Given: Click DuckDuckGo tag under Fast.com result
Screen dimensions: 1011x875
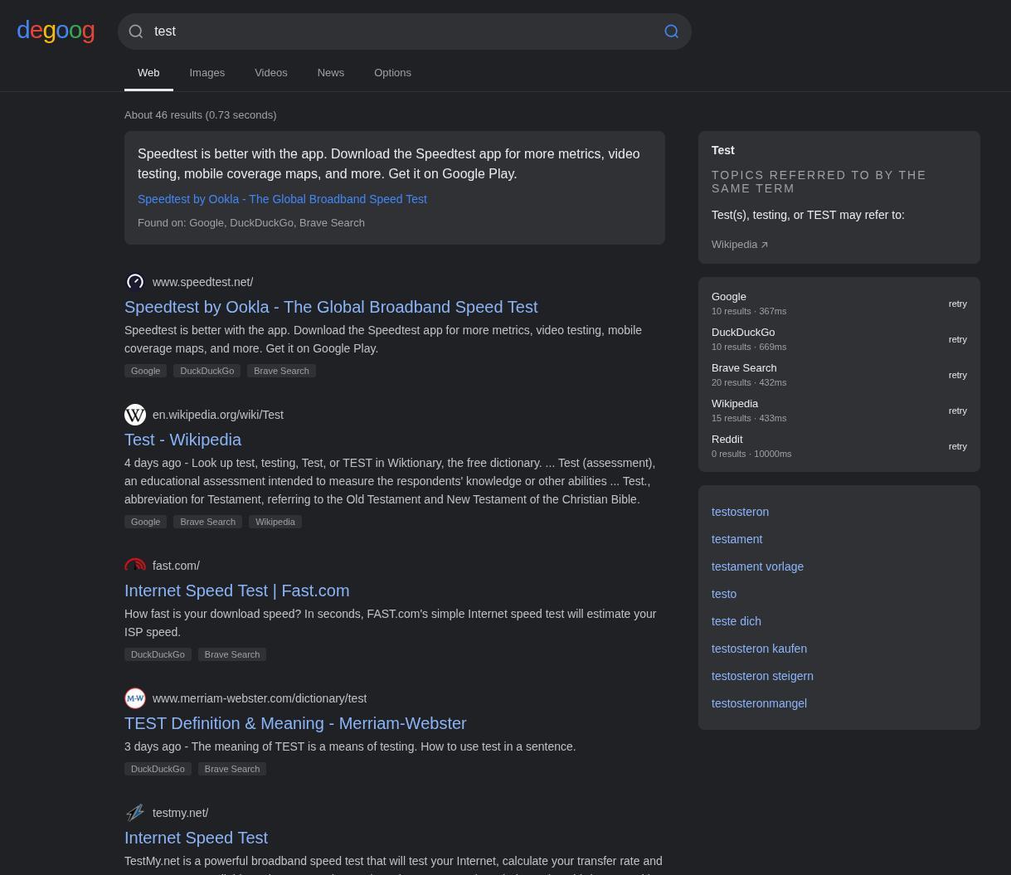Looking at the screenshot, I should (x=158, y=654).
